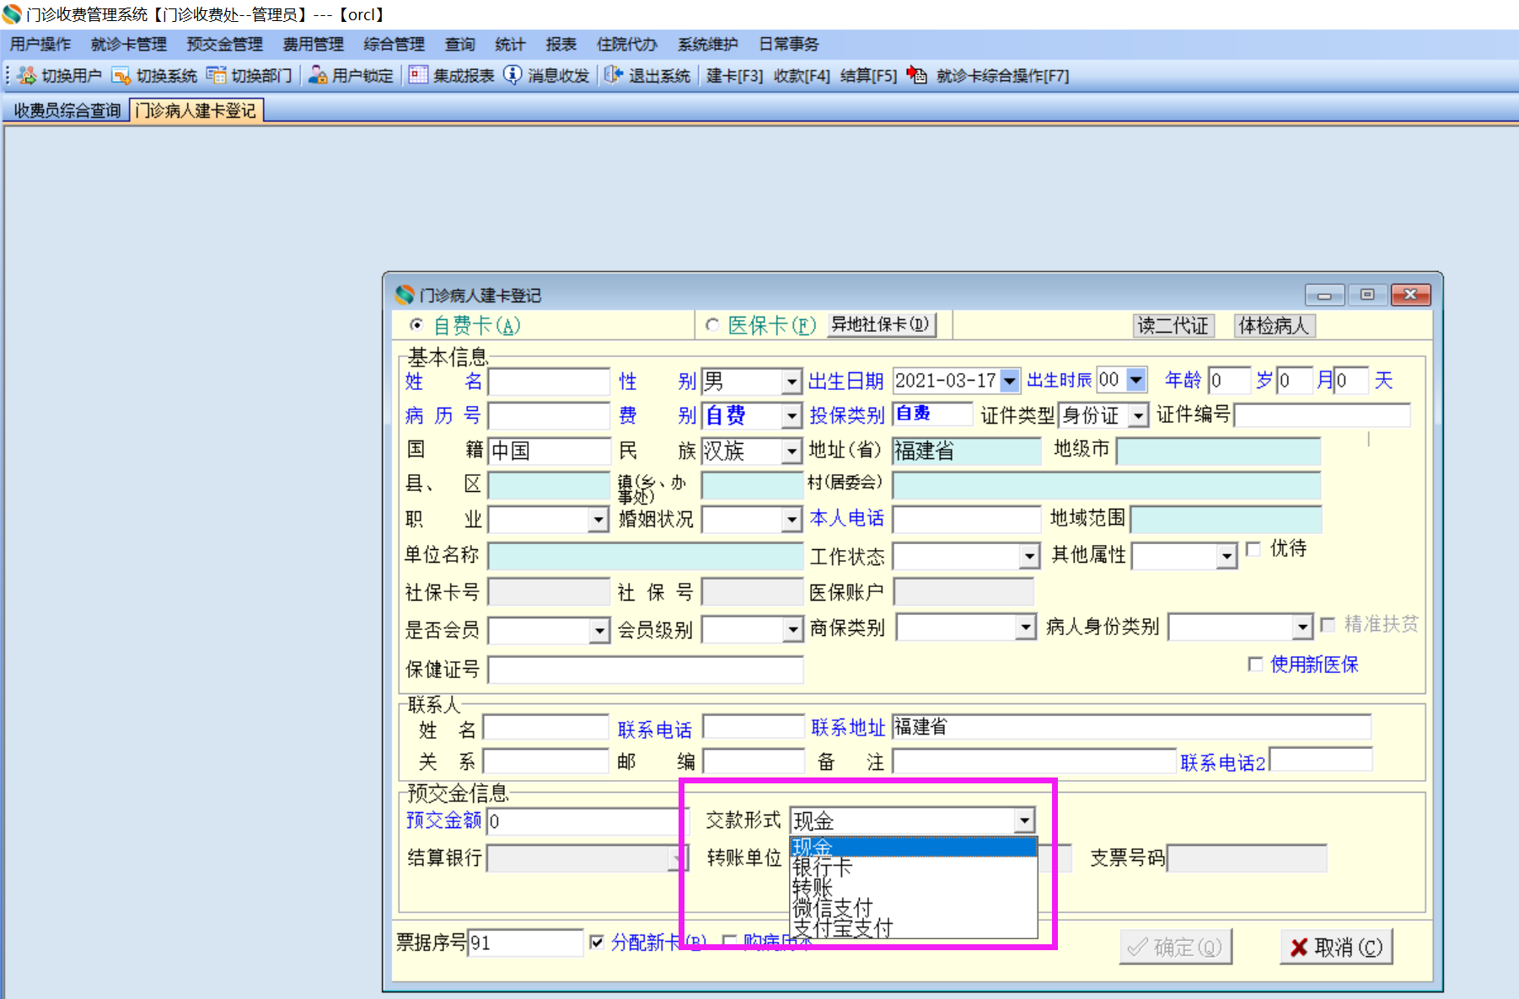
Task: Open the 会员级别 member level dropdown
Action: point(793,629)
